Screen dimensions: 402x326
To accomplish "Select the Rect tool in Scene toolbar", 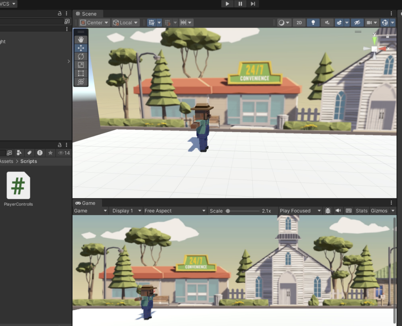I will 81,73.
